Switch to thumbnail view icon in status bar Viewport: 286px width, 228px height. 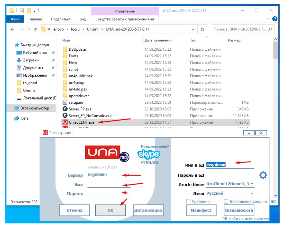[x=273, y=201]
